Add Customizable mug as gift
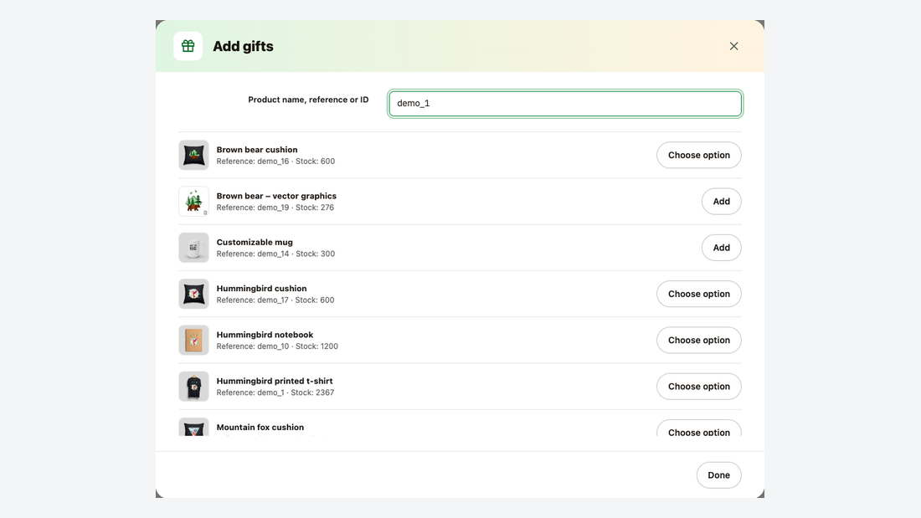This screenshot has width=921, height=518. pos(721,248)
